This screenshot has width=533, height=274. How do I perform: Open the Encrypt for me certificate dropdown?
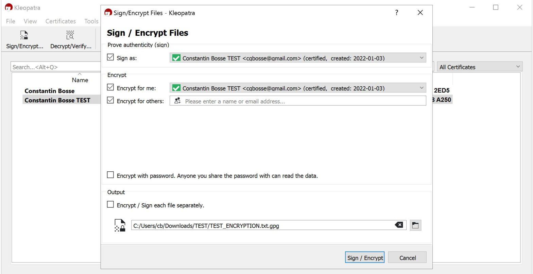click(x=298, y=88)
